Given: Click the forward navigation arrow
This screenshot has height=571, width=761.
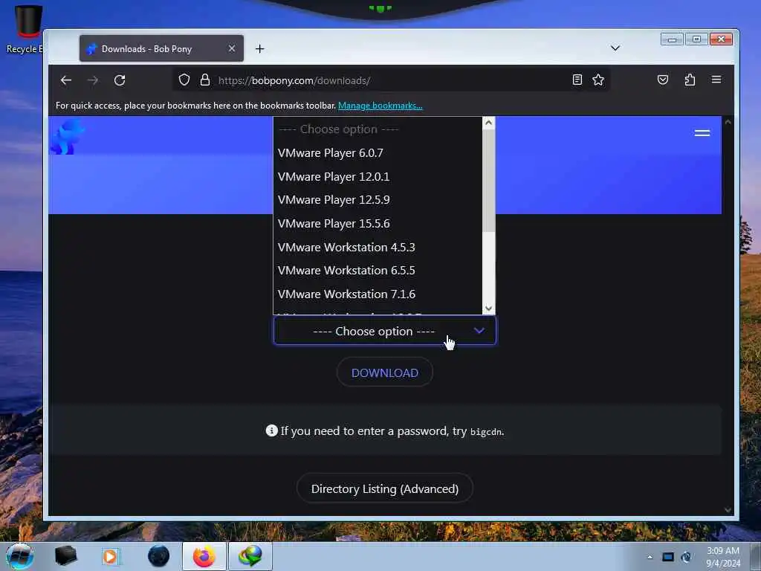Looking at the screenshot, I should pyautogui.click(x=93, y=80).
